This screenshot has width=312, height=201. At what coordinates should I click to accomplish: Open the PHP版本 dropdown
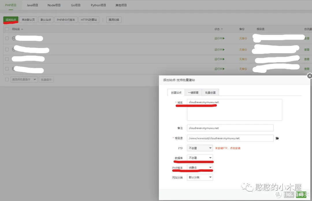200,167
